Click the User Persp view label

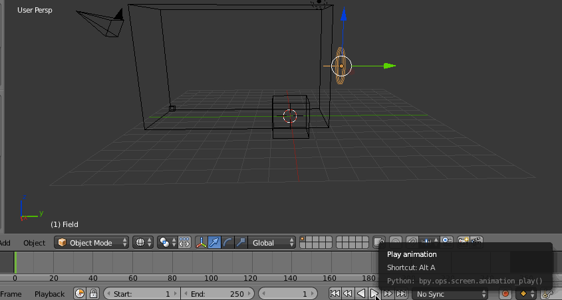[35, 10]
